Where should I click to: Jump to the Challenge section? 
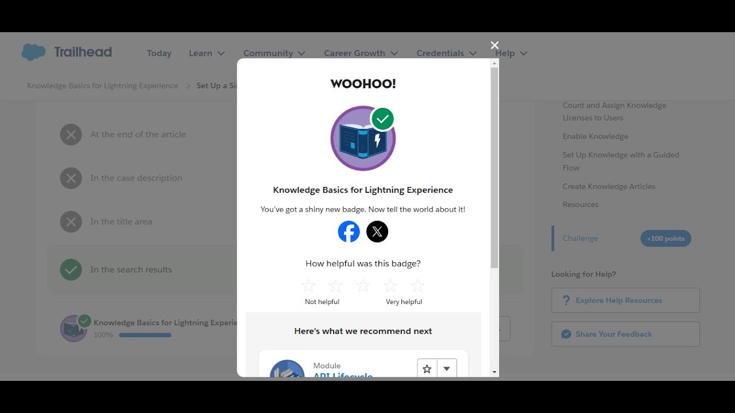[580, 238]
